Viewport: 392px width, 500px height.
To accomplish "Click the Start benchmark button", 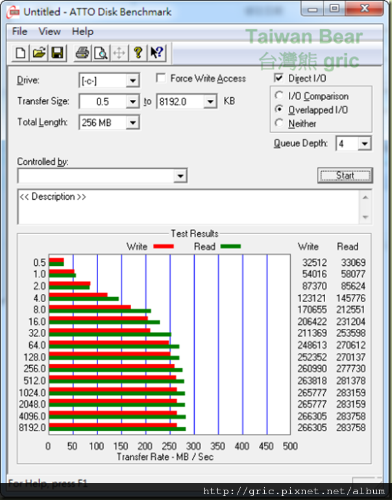I will pos(345,175).
